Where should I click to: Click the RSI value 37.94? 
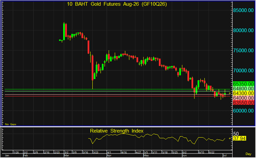tap(239, 139)
